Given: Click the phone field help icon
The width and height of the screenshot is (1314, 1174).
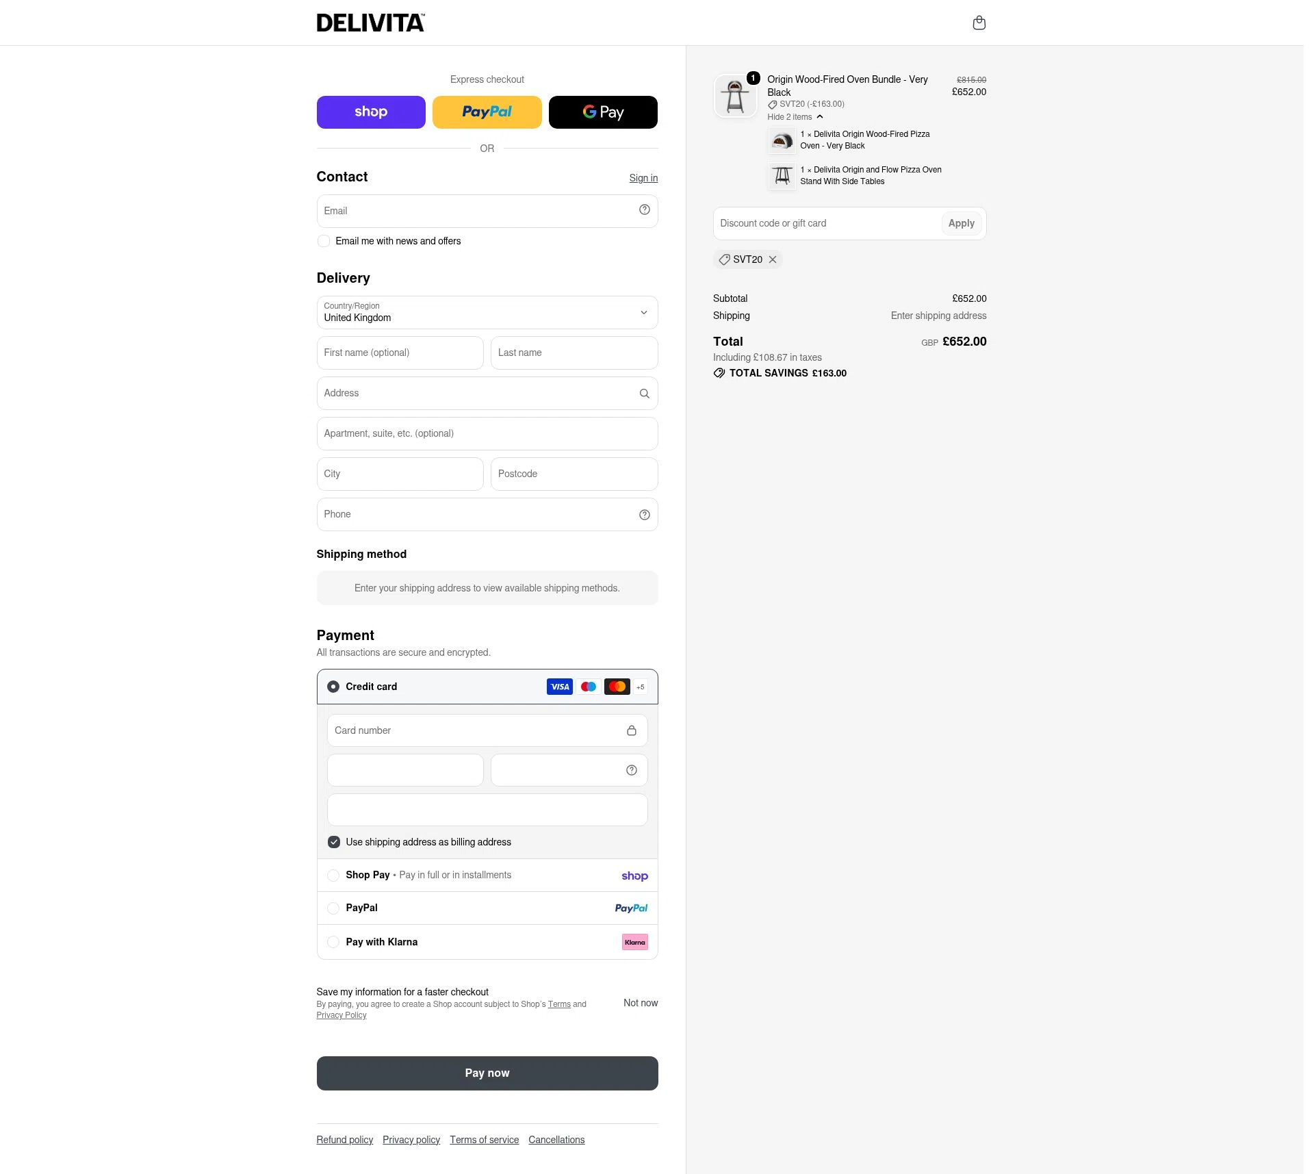Looking at the screenshot, I should point(644,515).
